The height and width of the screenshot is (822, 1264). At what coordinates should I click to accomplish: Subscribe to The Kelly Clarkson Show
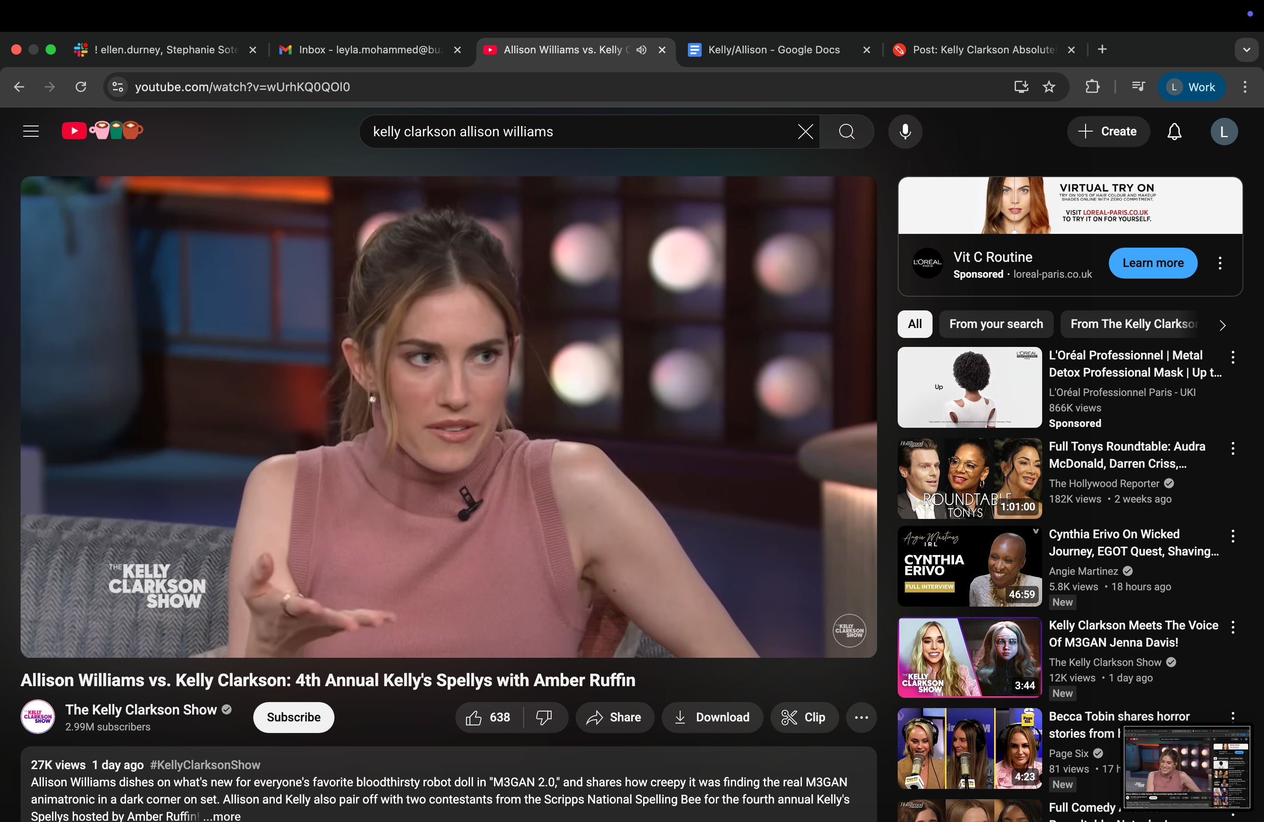(293, 717)
